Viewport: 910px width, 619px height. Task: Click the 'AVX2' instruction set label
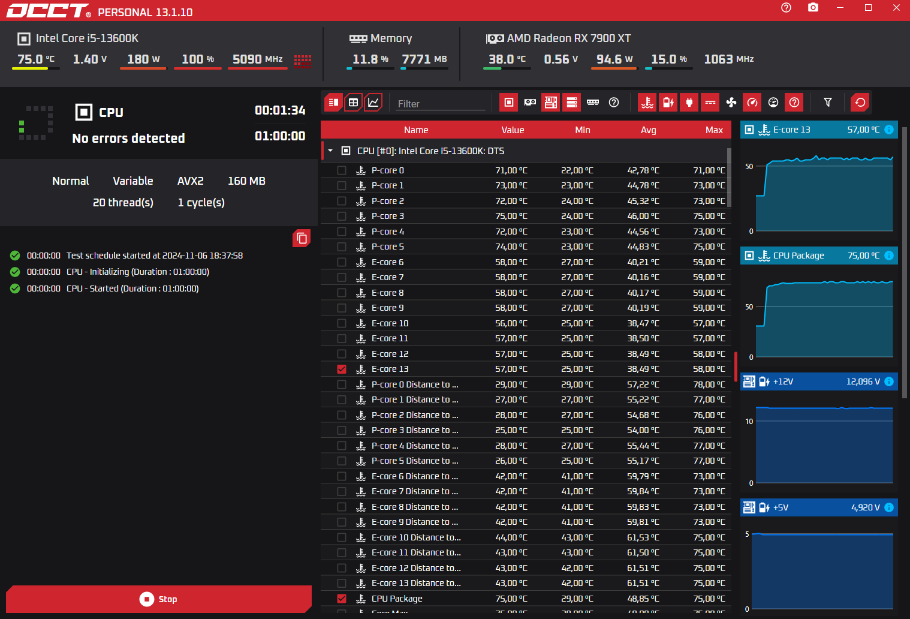pyautogui.click(x=191, y=181)
